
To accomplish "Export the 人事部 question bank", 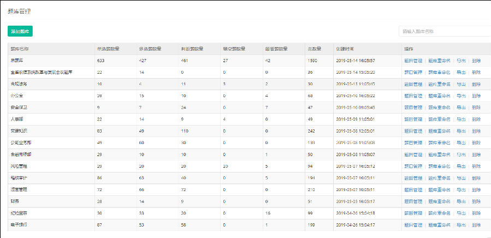I will (x=461, y=120).
